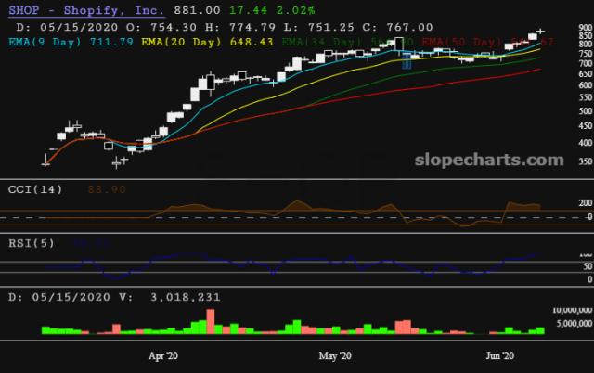Click the Apr '20 date axis label
594x373 pixels.
point(163,354)
